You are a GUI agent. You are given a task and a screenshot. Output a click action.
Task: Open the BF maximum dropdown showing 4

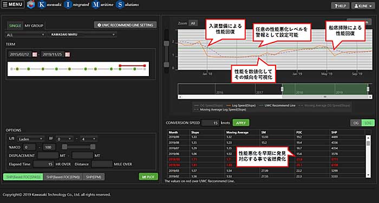[x=88, y=139]
